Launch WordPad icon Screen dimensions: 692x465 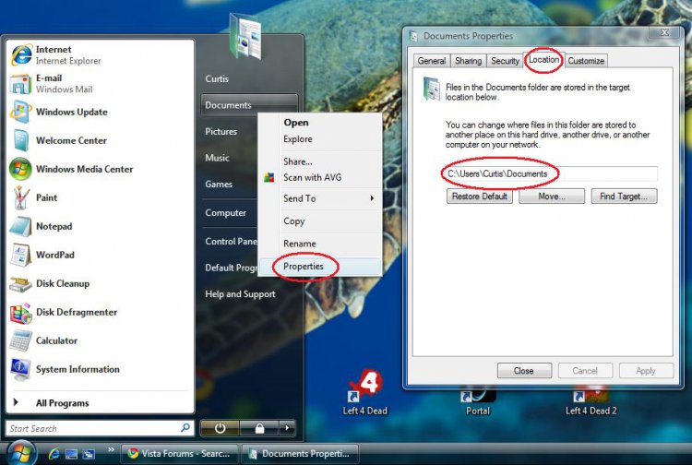20,255
